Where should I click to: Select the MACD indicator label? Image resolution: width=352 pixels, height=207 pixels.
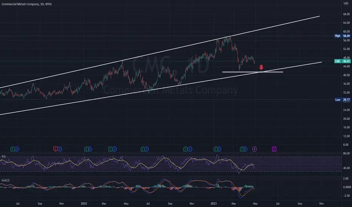pos(6,180)
